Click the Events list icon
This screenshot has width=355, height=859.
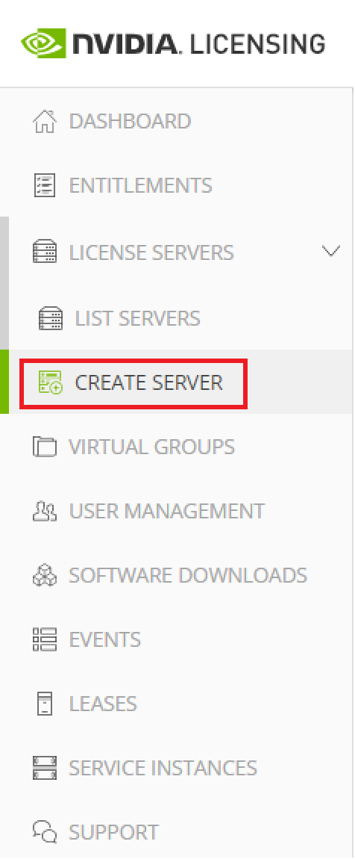tap(44, 639)
